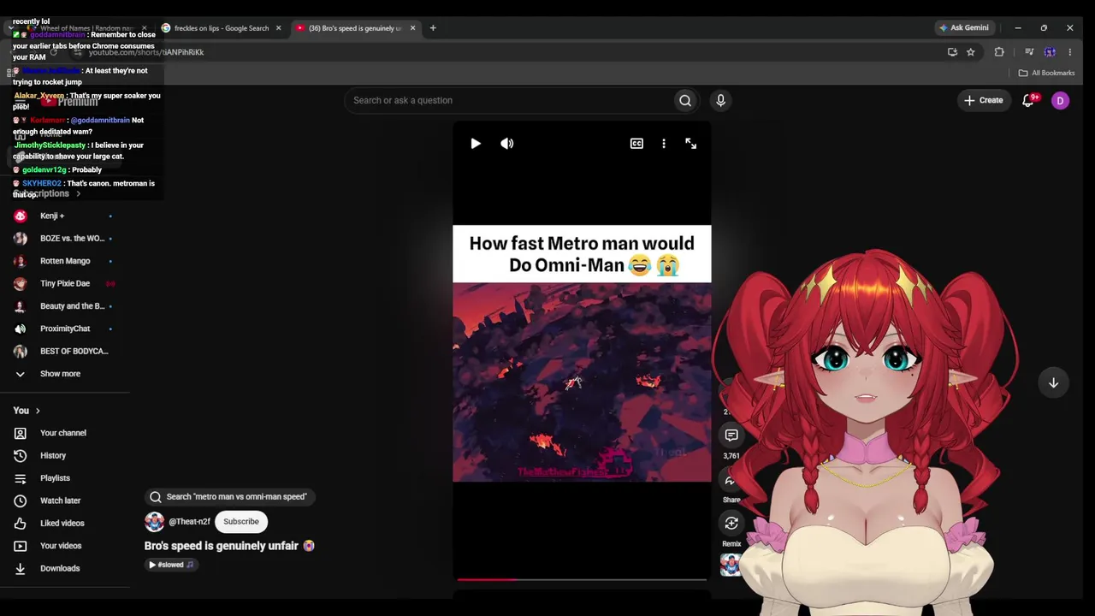The height and width of the screenshot is (616, 1095).
Task: Search "metro man vs omni-man speed" suggestion
Action: pos(228,496)
